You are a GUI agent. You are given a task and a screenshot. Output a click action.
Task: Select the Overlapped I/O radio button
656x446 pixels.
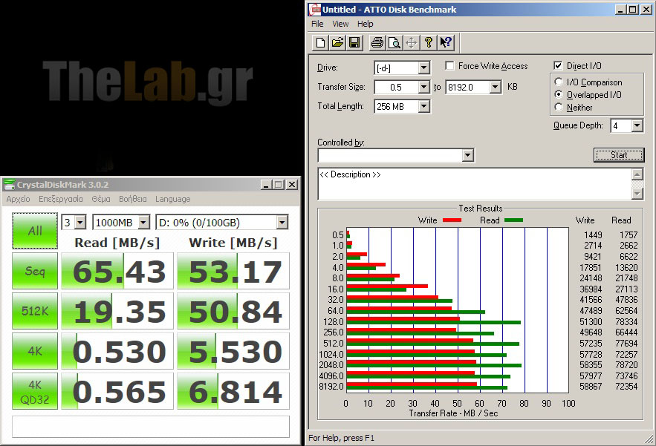point(559,94)
